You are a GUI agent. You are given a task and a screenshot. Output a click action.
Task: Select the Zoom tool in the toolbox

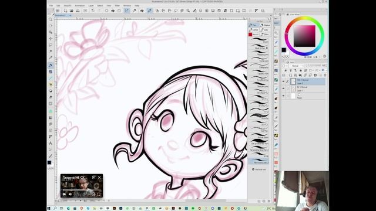(51, 19)
